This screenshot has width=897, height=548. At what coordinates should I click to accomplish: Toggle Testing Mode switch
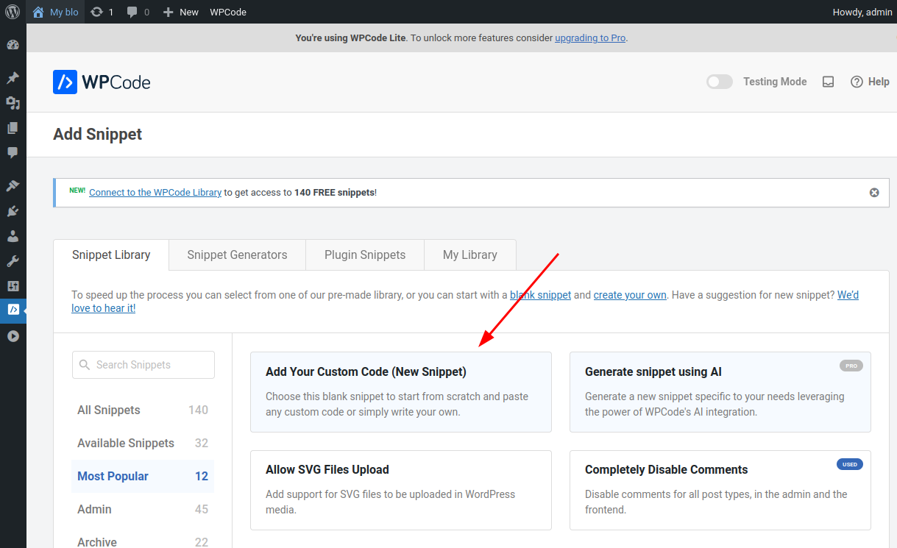click(x=720, y=82)
